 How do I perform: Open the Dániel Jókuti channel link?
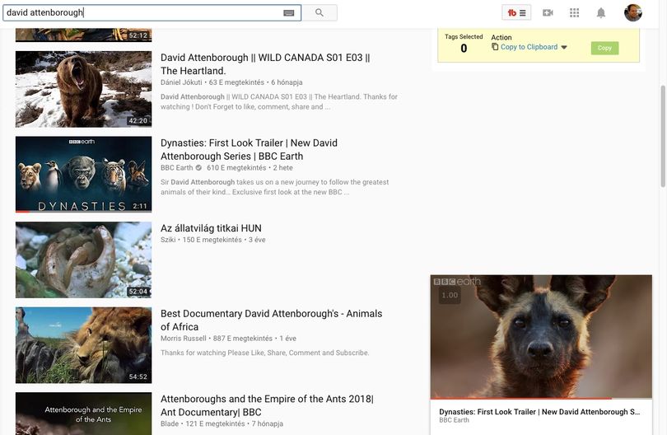(181, 82)
